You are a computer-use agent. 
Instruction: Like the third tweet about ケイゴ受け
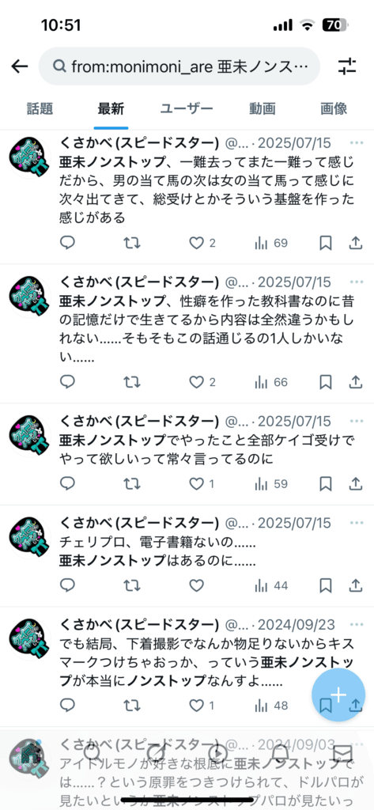(x=196, y=483)
